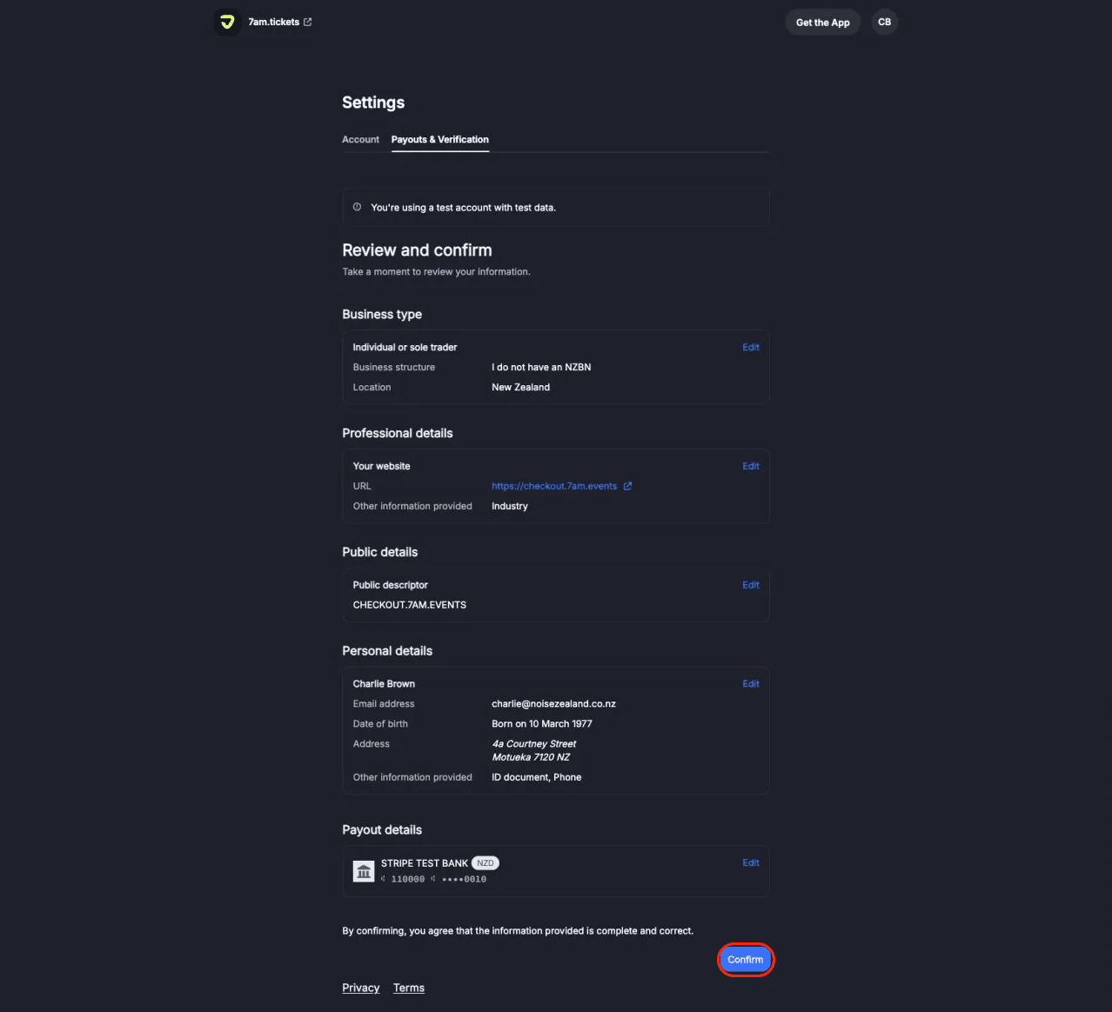Click the 7am logo icon
This screenshot has height=1012, width=1112.
point(227,23)
